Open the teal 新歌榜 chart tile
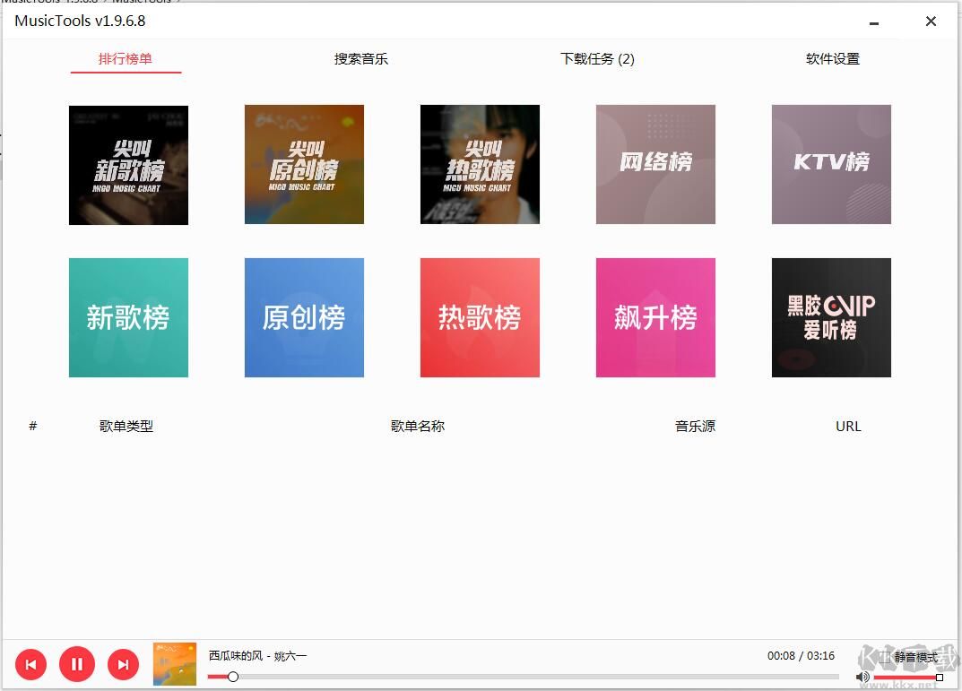The height and width of the screenshot is (691, 962). (x=128, y=317)
